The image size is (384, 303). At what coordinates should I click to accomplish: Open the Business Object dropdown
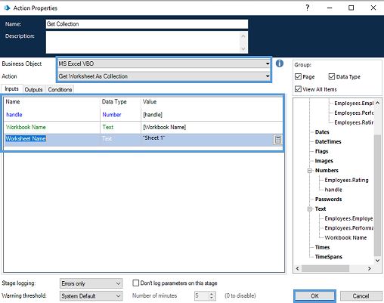click(x=164, y=63)
